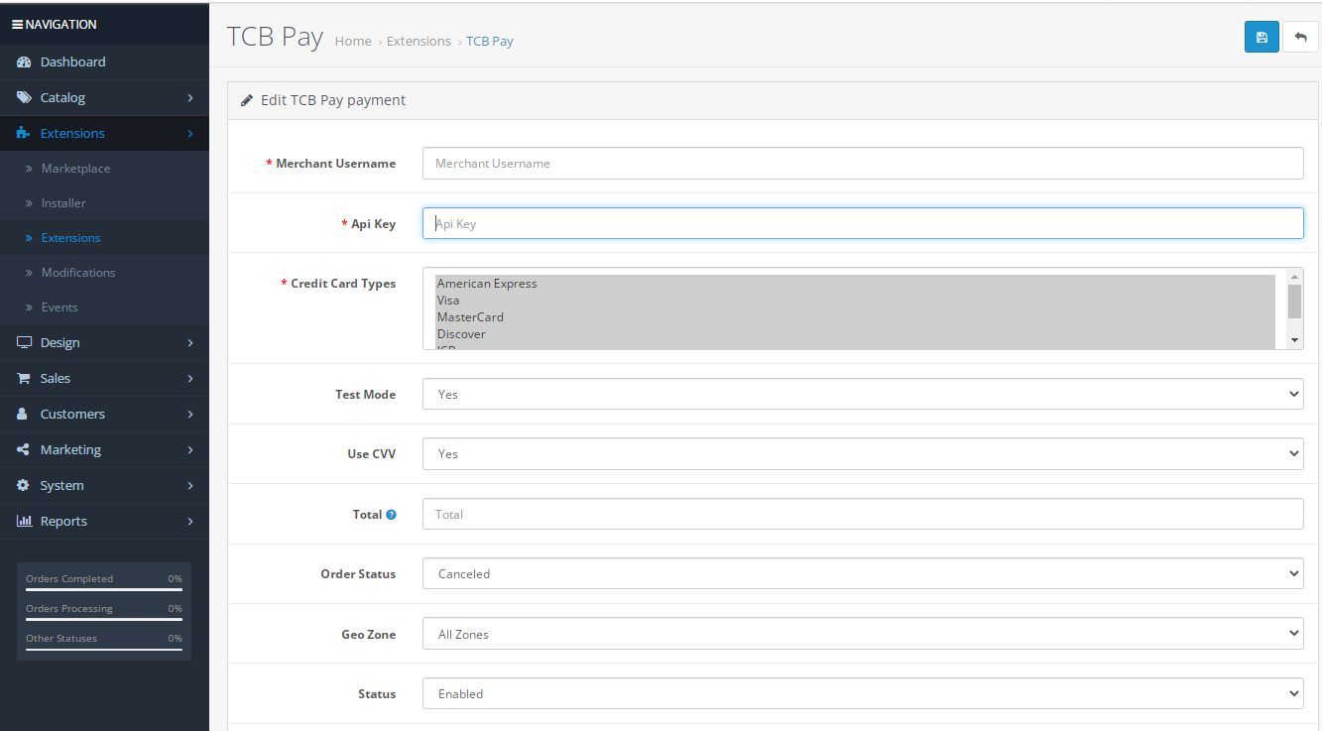Screen dimensions: 1322x731
Task: Collapse Extensions menu chevron
Action: [x=189, y=133]
